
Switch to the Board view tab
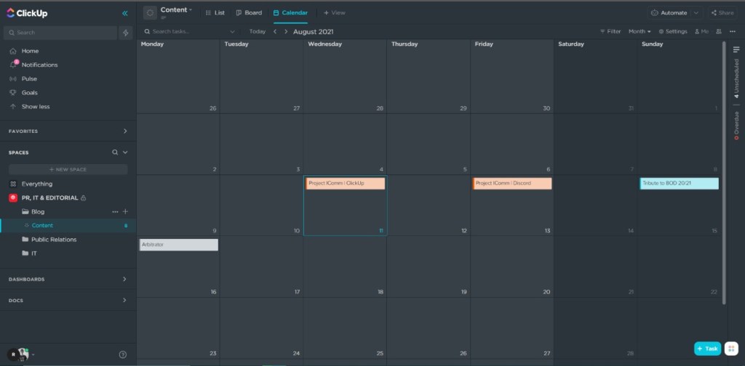[x=249, y=12]
